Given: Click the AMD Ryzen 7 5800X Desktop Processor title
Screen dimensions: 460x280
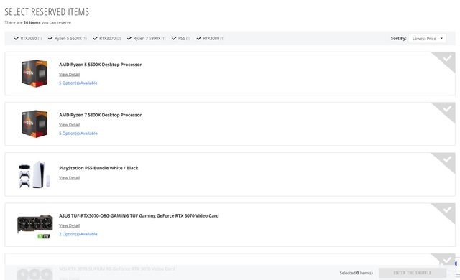Looking at the screenshot, I should [x=101, y=115].
